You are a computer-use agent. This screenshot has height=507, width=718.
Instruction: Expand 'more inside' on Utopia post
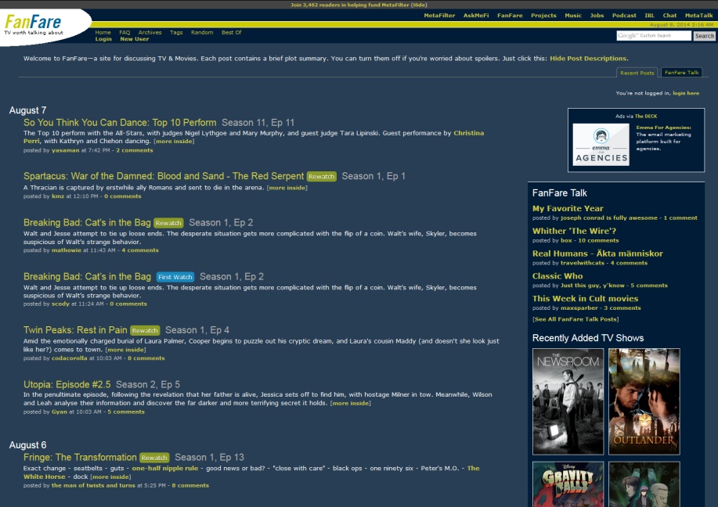click(x=350, y=403)
